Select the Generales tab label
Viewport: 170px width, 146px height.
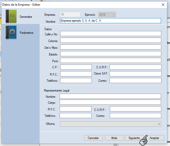[x=26, y=17]
